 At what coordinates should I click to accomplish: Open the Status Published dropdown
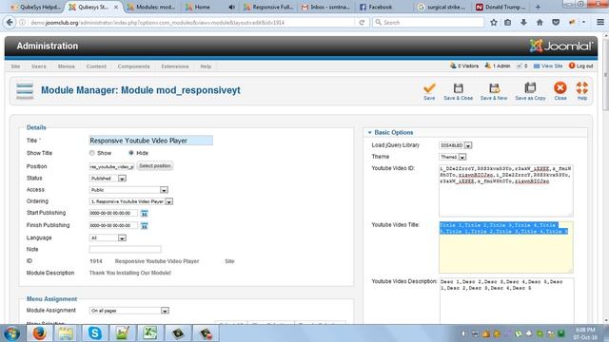click(x=108, y=179)
